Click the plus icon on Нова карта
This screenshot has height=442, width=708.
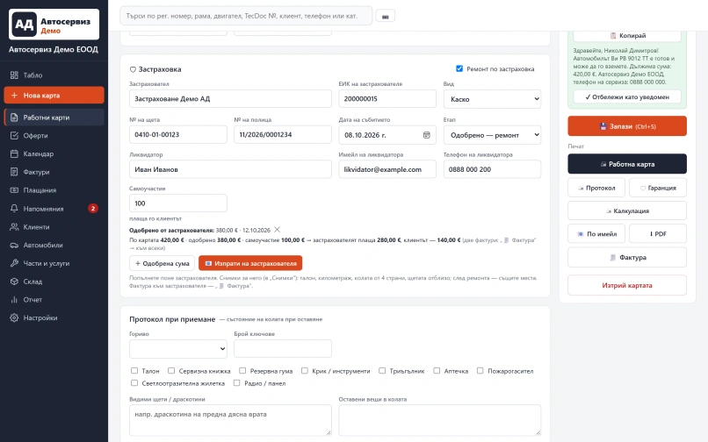click(14, 96)
